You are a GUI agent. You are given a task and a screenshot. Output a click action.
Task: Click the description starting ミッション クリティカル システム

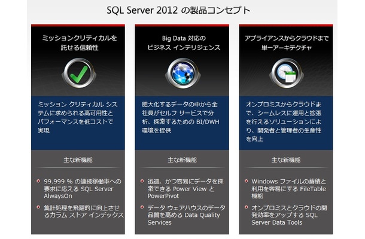click(78, 117)
